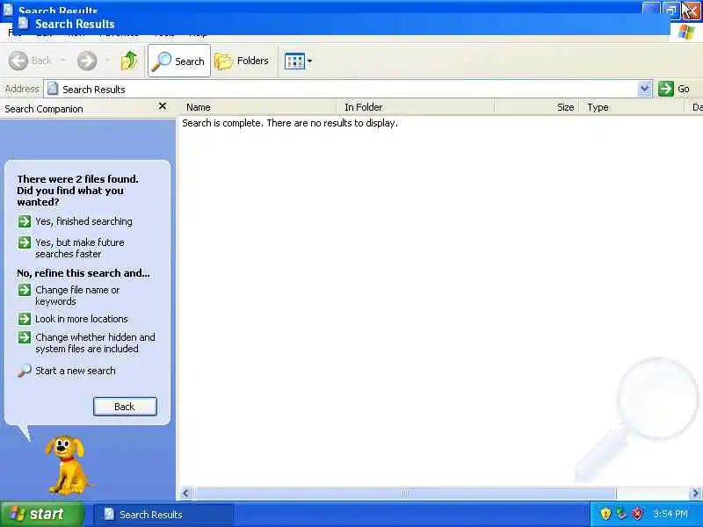
Task: Start a new search
Action: pyautogui.click(x=67, y=371)
